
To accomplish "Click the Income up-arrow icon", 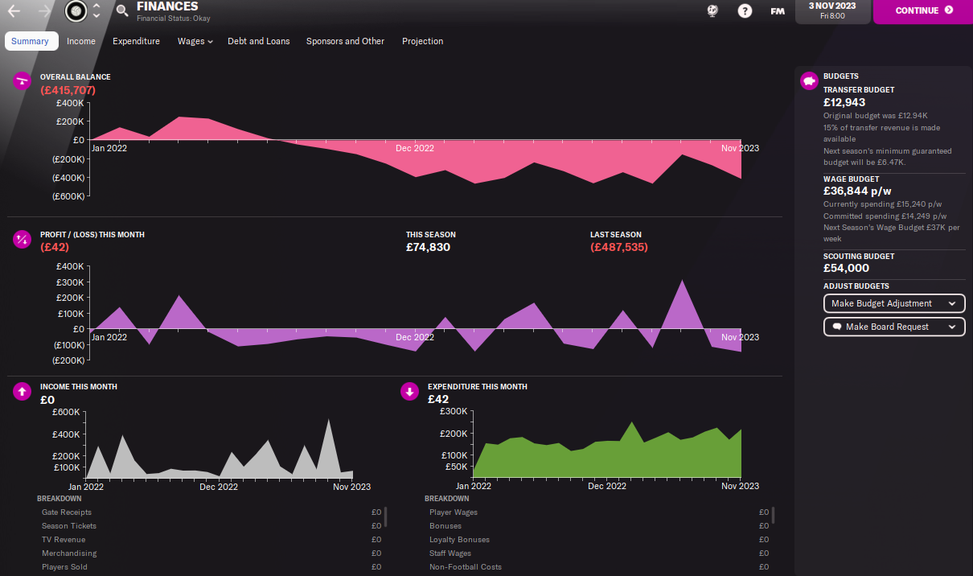I will [22, 391].
